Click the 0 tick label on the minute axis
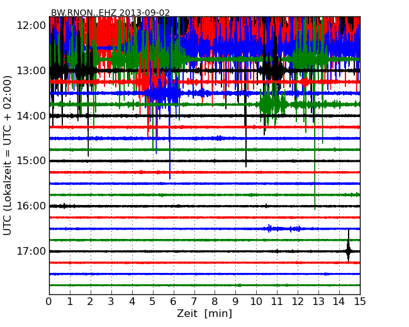 [x=49, y=302]
